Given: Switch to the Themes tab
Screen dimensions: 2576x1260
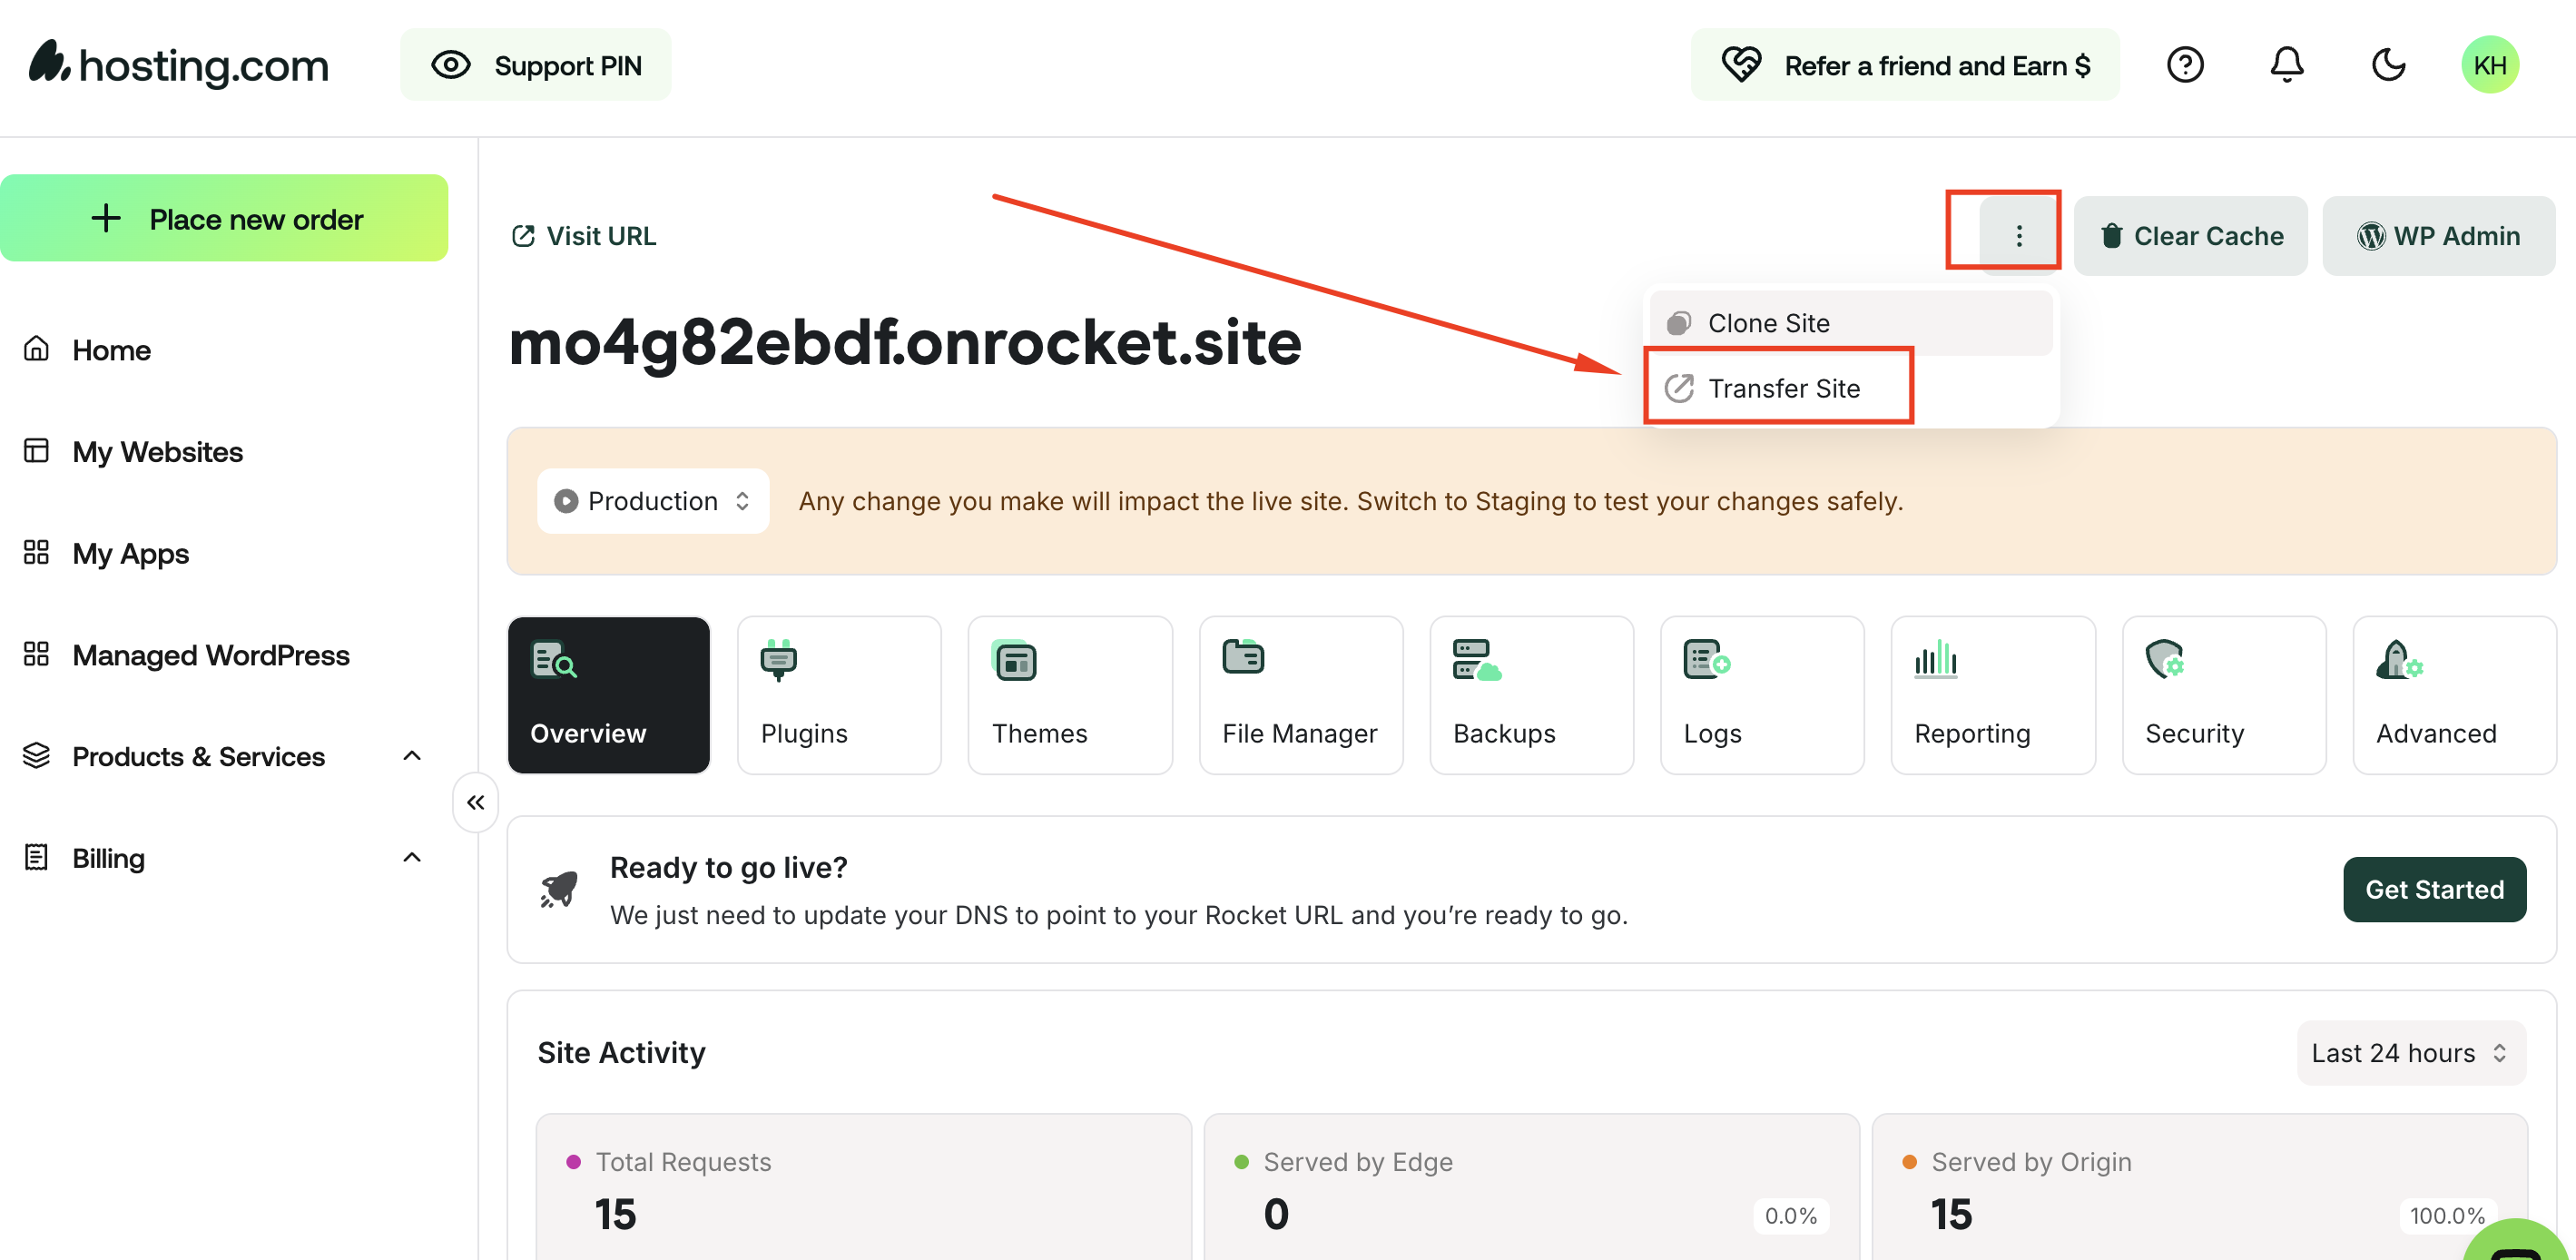Looking at the screenshot, I should point(1069,695).
